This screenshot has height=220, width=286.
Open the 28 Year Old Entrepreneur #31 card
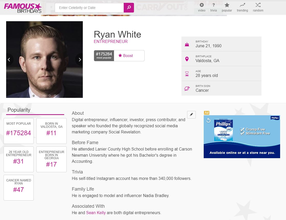click(x=19, y=159)
